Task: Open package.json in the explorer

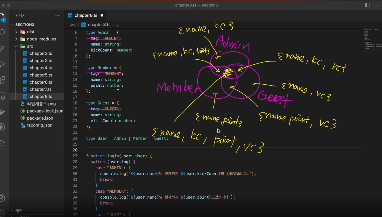Action: 40,118
